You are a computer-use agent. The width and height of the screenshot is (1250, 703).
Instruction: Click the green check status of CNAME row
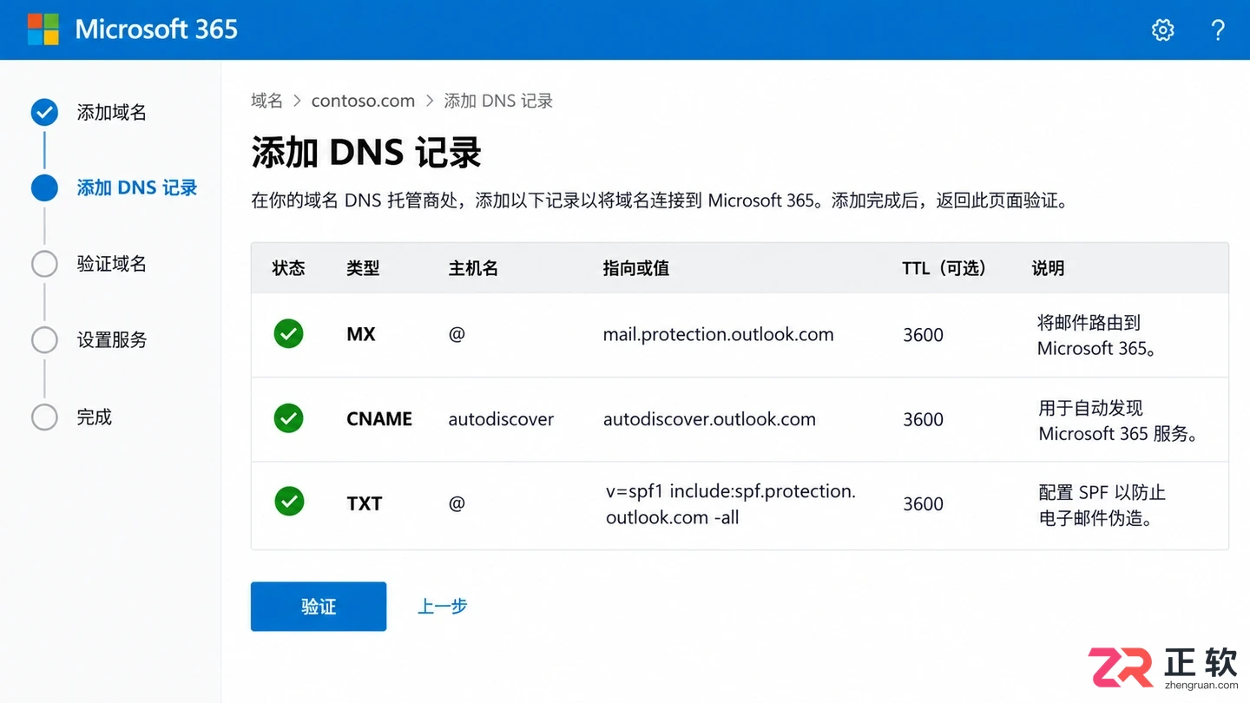288,418
